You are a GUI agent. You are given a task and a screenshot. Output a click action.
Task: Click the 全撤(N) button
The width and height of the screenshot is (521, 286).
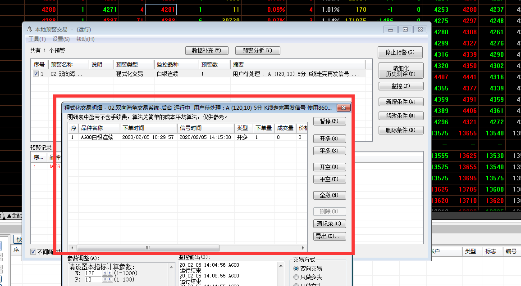329,196
